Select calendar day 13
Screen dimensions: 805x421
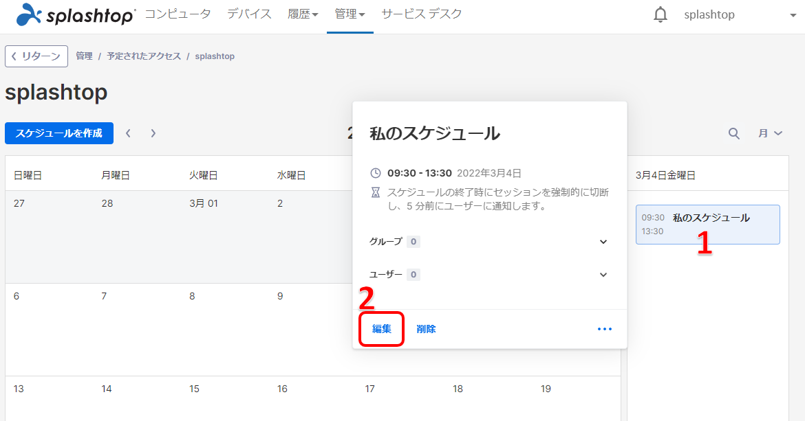point(19,389)
